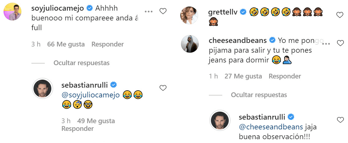Open sebastianrulli's avatar in right reply
The width and height of the screenshot is (348, 143).
(x=220, y=120)
